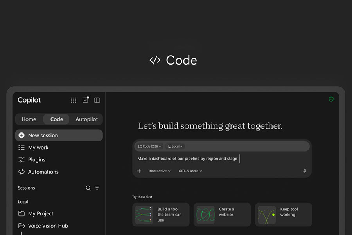
Task: Open the GPT-6 Astra model dropdown
Action: [x=190, y=171]
